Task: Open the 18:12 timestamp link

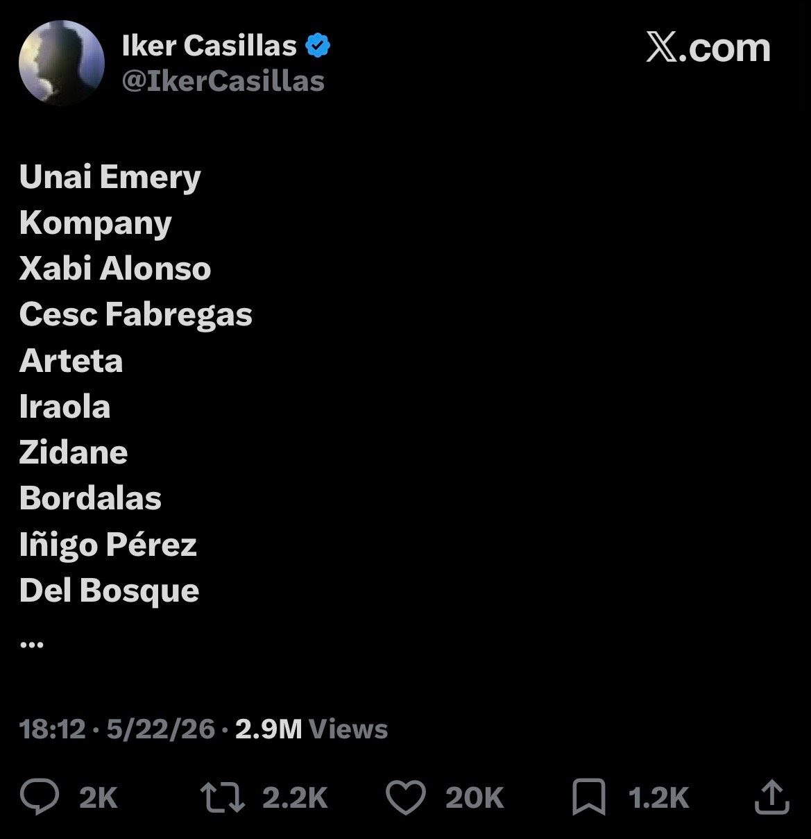Action: (53, 729)
